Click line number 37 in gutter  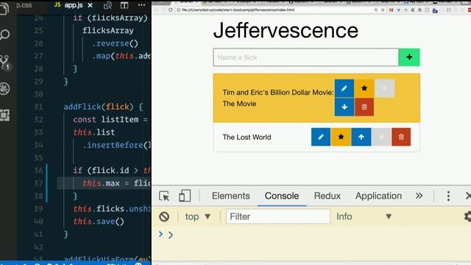38,183
